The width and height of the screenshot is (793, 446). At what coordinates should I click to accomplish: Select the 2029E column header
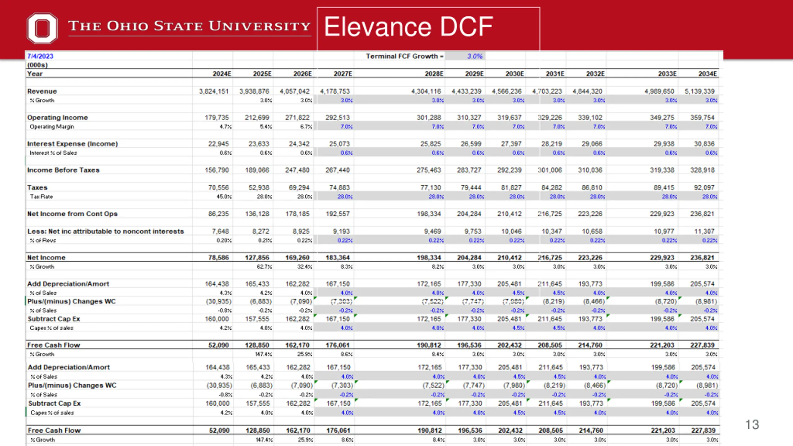(474, 74)
